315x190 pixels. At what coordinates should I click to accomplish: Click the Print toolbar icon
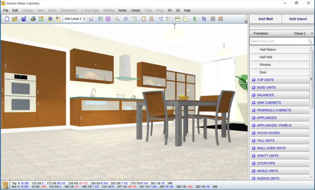(33, 19)
